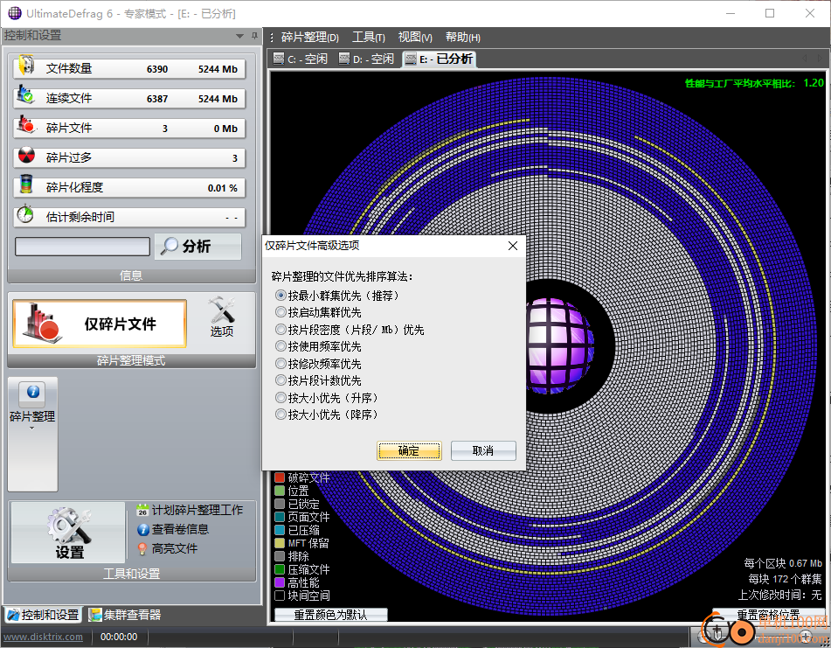Click the Analyze button
831x648 pixels.
pos(197,246)
